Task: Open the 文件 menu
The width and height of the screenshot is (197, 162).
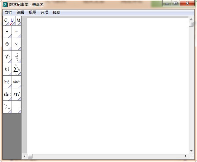Action: (x=9, y=12)
